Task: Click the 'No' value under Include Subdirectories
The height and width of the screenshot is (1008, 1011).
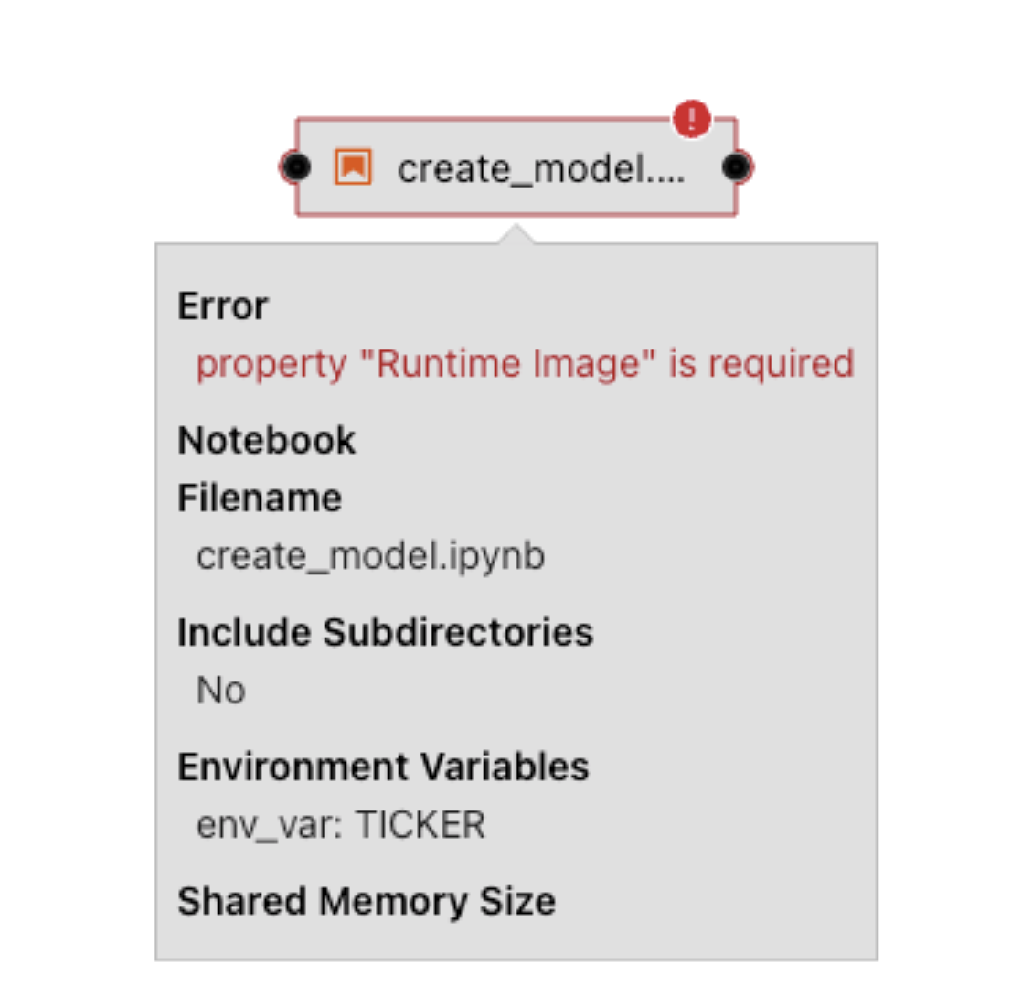Action: 221,690
